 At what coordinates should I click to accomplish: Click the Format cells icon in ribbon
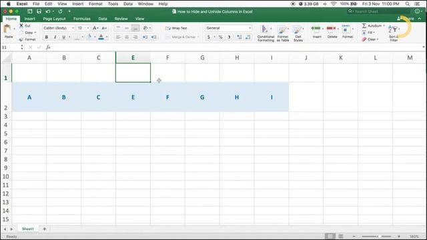click(x=346, y=29)
